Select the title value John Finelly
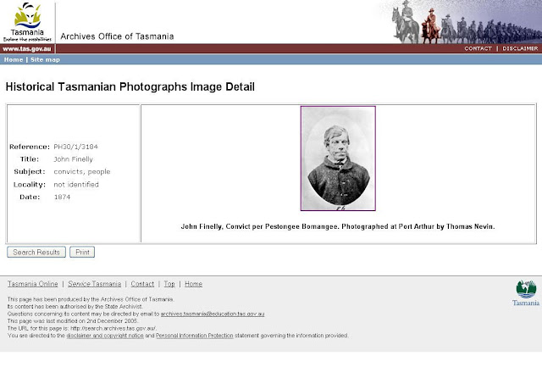This screenshot has height=367, width=542. (74, 159)
